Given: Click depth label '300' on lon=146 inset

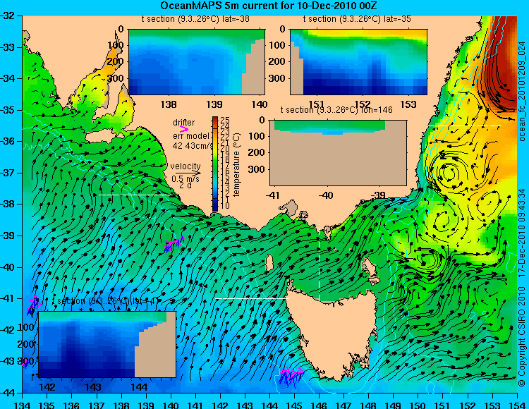Looking at the screenshot, I should point(257,169).
